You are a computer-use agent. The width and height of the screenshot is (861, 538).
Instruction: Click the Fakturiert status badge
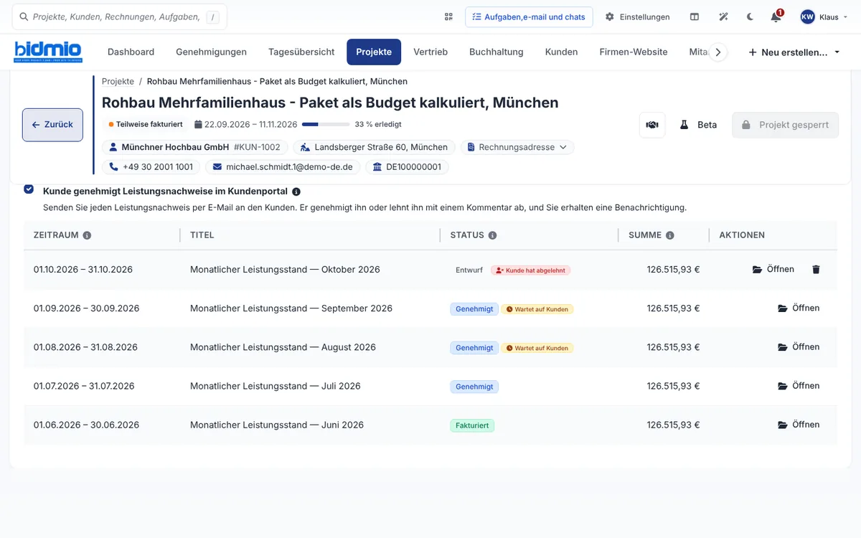tap(472, 425)
